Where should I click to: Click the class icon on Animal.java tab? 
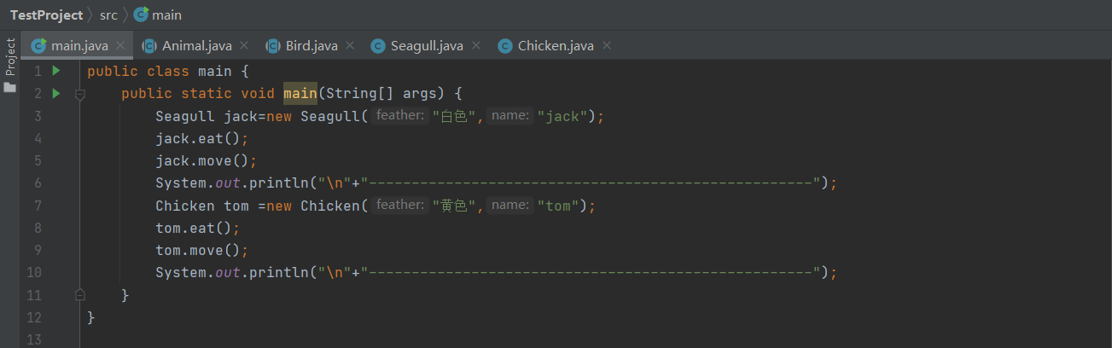click(x=149, y=46)
